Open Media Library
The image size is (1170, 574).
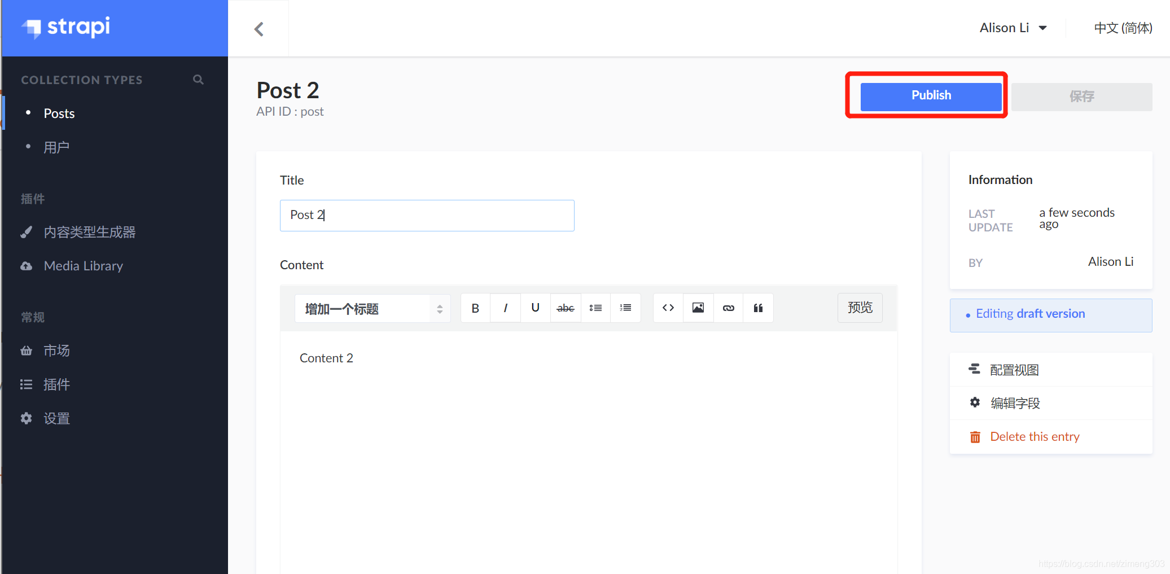point(84,266)
